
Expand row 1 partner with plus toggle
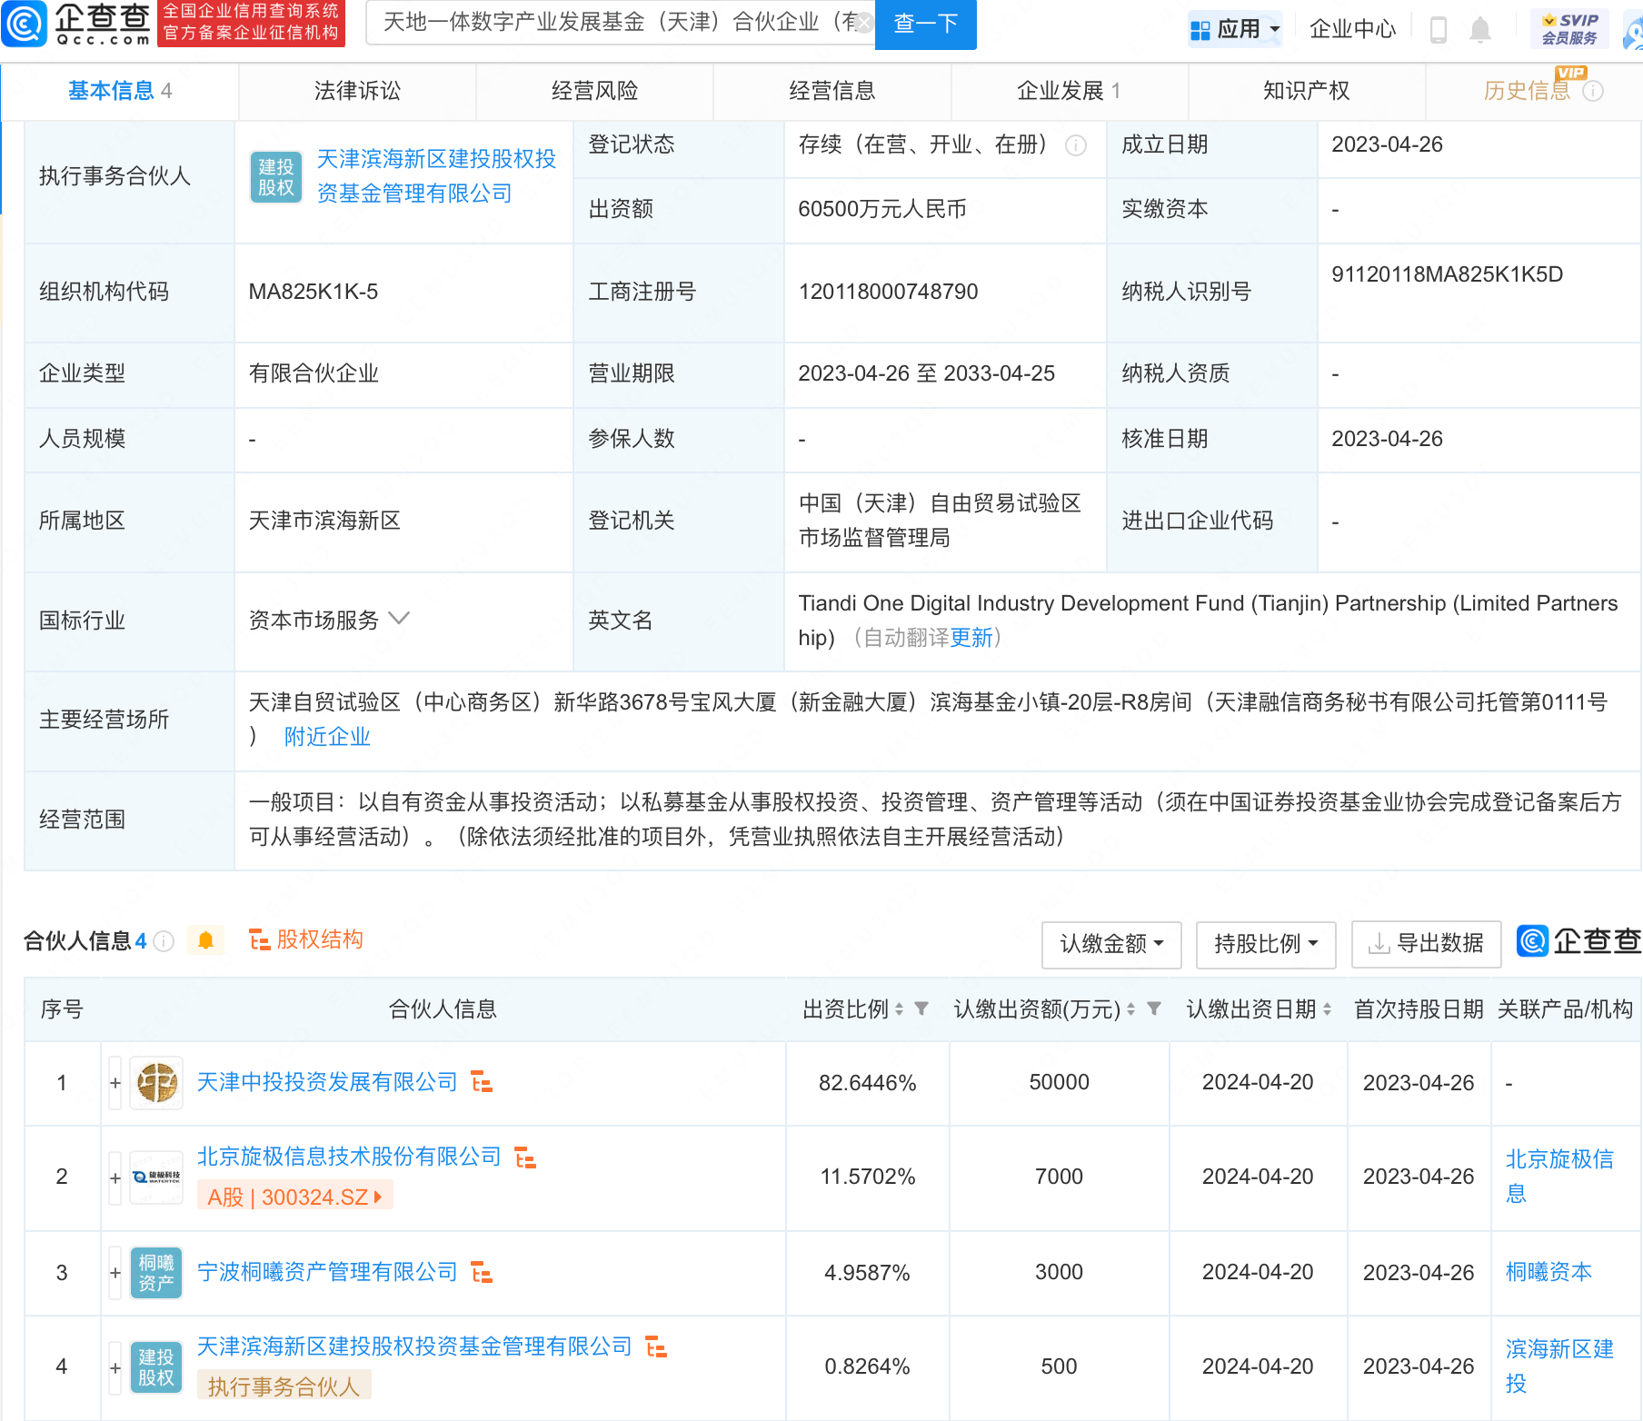pos(115,1083)
